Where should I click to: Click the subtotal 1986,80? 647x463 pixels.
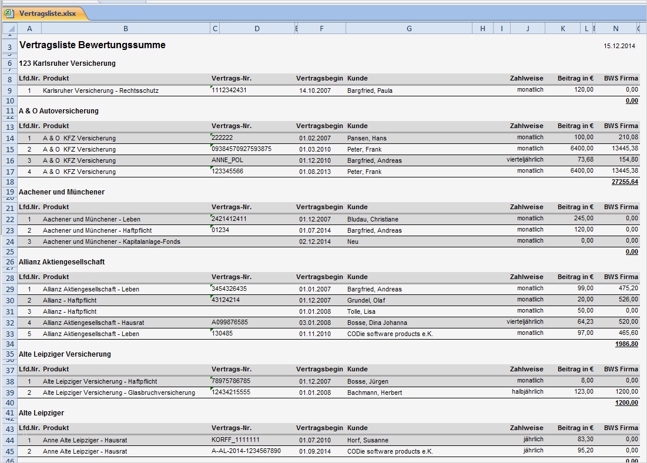click(x=626, y=344)
